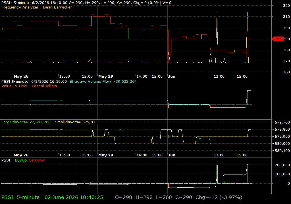Click the status bar 'H=298' value
Image resolution: width=291 pixels, height=204 pixels.
coord(144,197)
